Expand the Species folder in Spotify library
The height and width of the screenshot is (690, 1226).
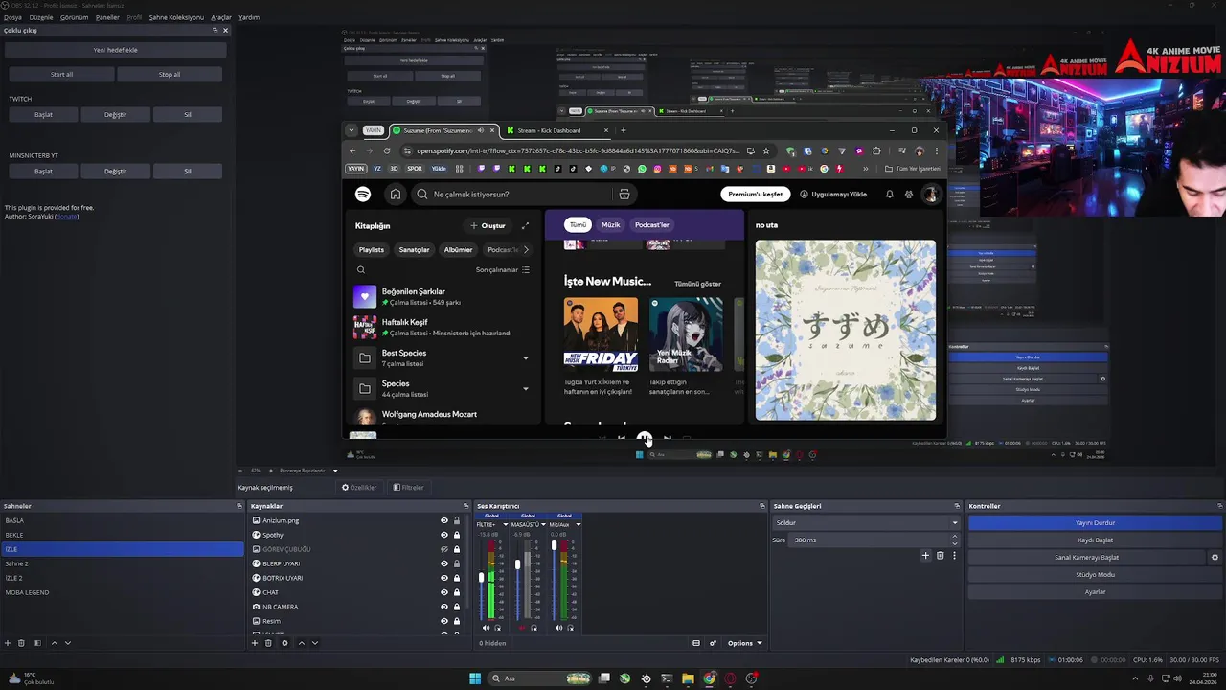[525, 388]
